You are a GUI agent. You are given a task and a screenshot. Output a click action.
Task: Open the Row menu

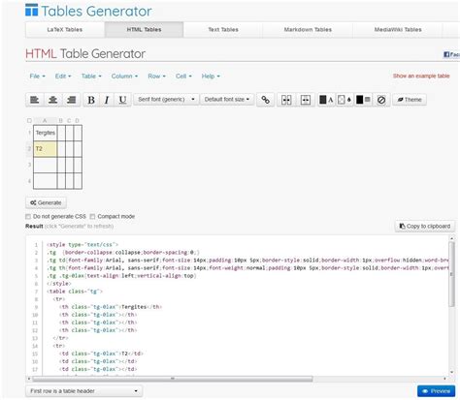coord(156,77)
